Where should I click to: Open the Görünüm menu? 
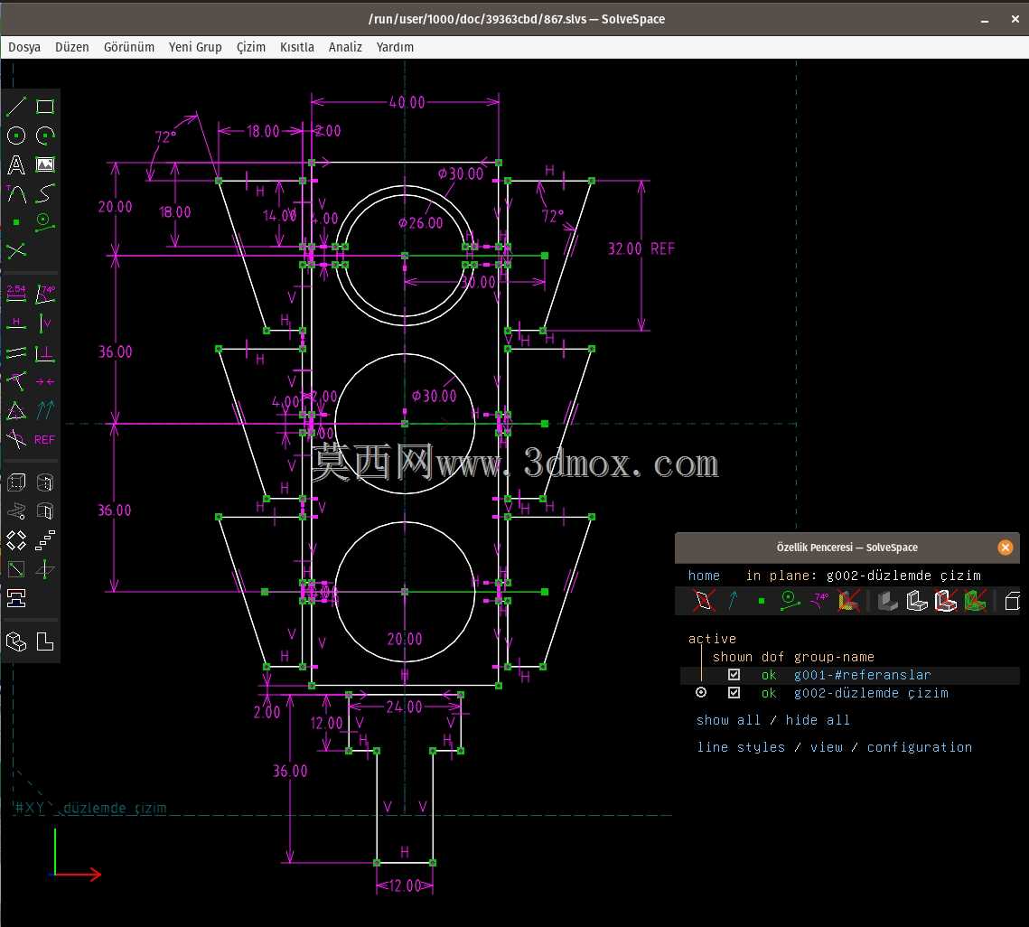pyautogui.click(x=129, y=47)
